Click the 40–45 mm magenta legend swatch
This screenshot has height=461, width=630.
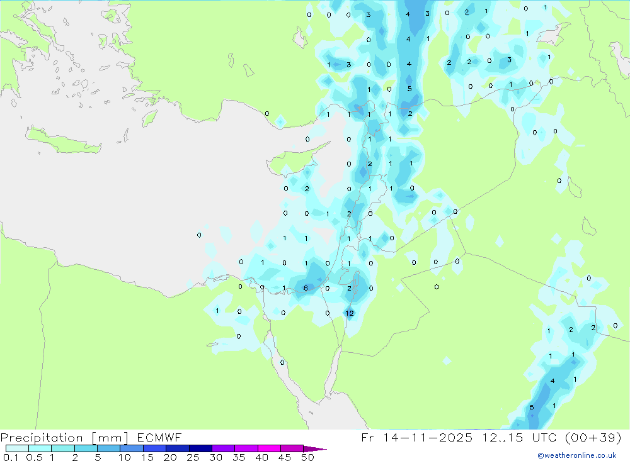pyautogui.click(x=269, y=448)
